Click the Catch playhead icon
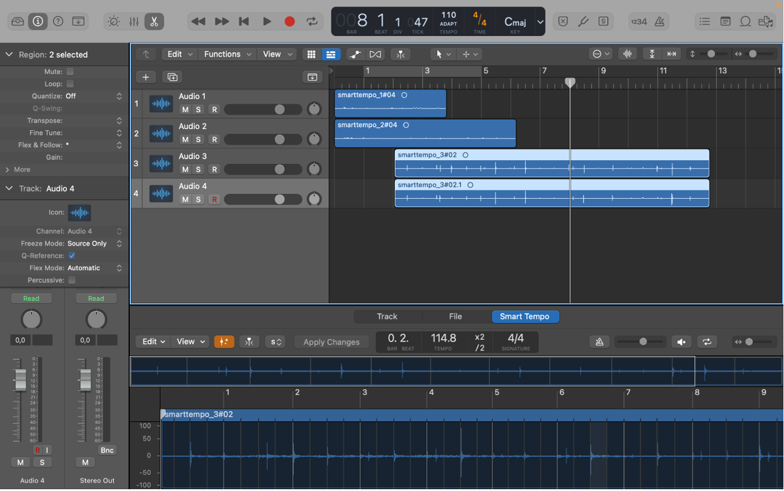Viewport: 784px width, 491px height. 400,54
